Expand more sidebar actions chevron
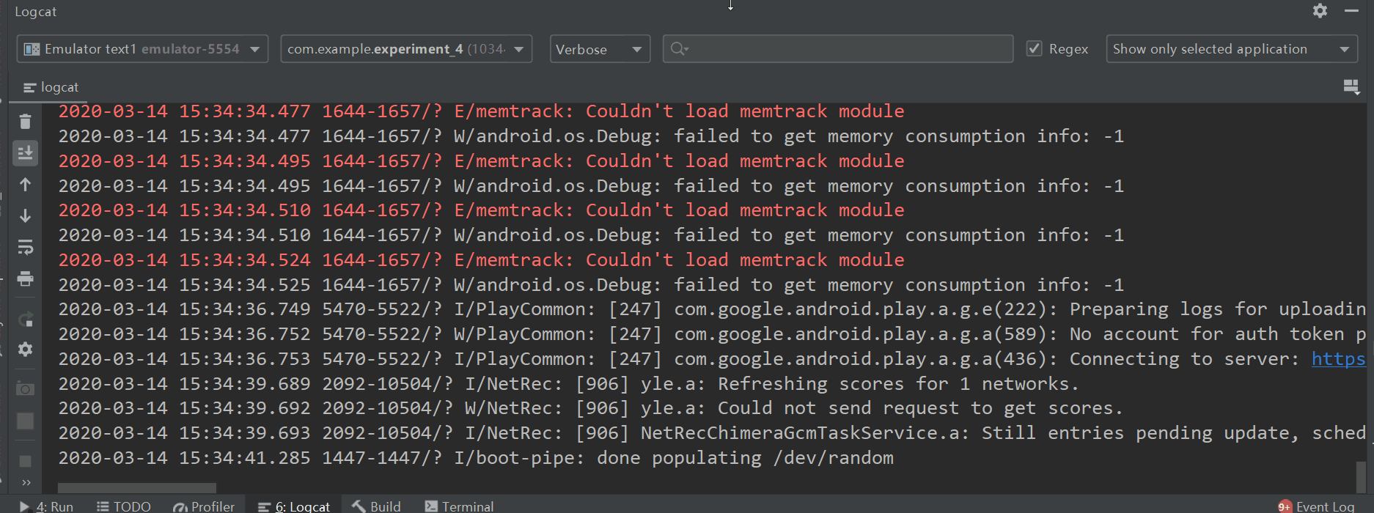Screen dimensions: 1374x513 pyautogui.click(x=26, y=482)
